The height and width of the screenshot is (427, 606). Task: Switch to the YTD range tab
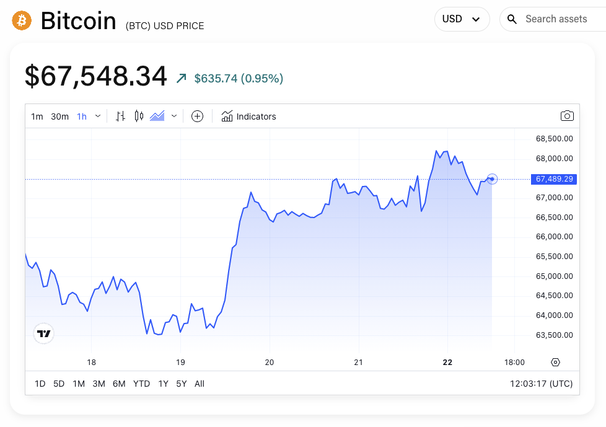coord(141,384)
